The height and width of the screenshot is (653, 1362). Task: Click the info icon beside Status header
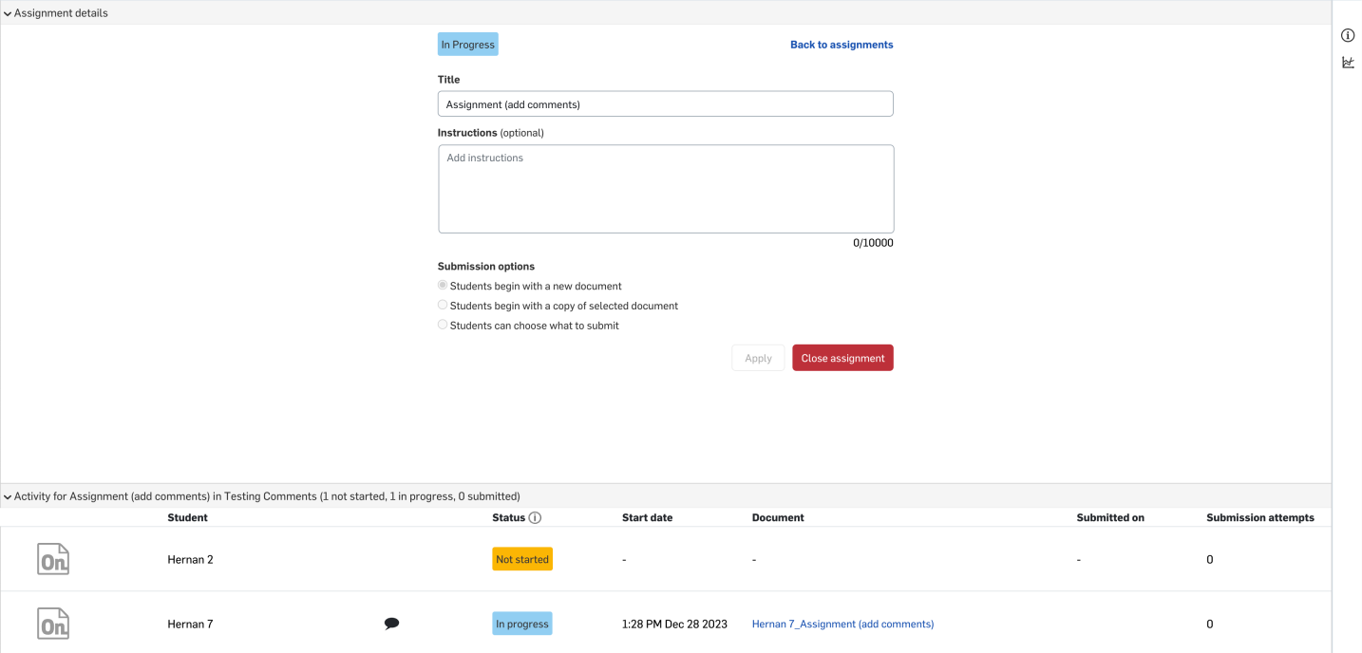coord(535,518)
